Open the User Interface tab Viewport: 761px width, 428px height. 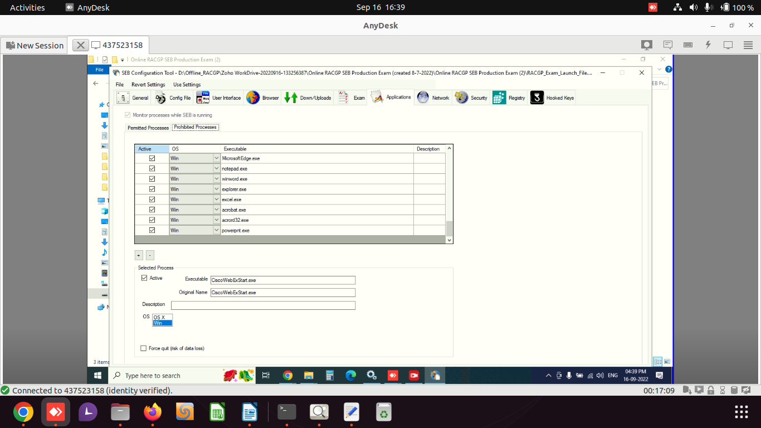[219, 98]
